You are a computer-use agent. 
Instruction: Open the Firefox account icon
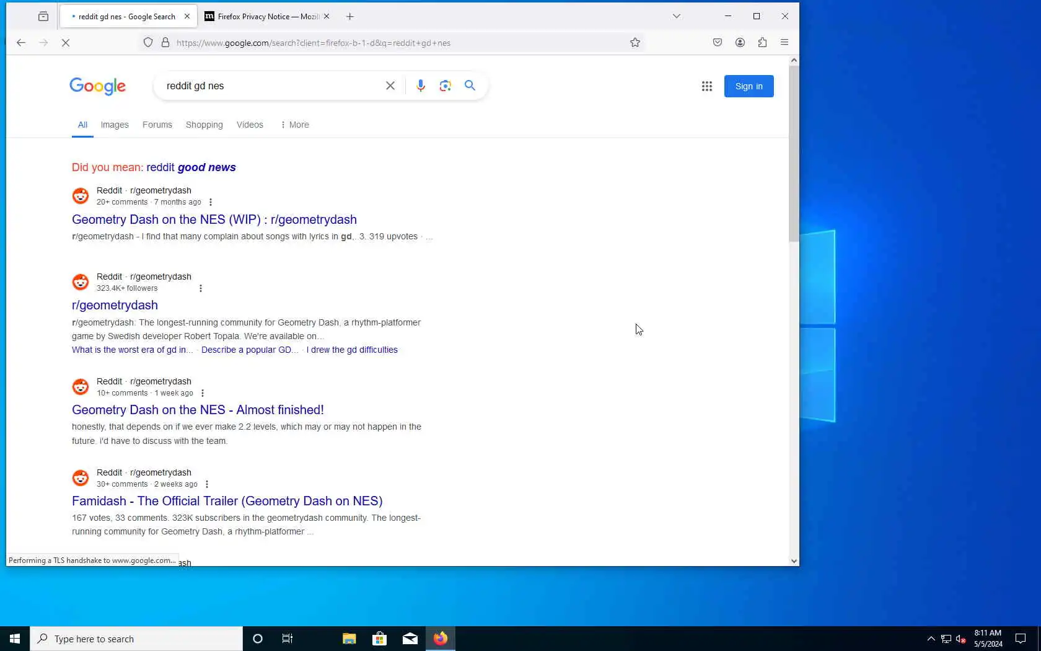coord(740,43)
